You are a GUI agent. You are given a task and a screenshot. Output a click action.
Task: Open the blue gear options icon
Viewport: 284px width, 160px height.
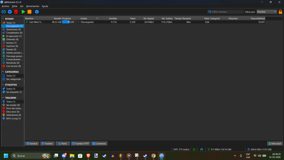pyautogui.click(x=37, y=12)
